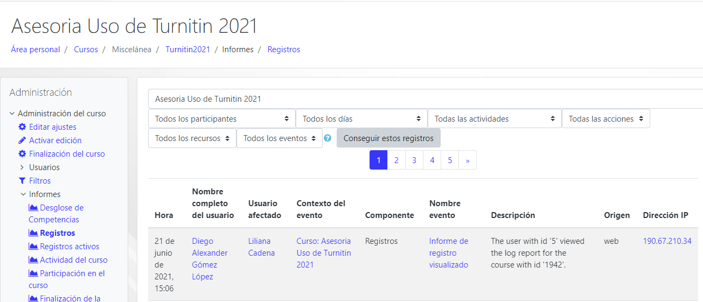Open Finalización del curso link
The image size is (703, 302).
coord(67,154)
